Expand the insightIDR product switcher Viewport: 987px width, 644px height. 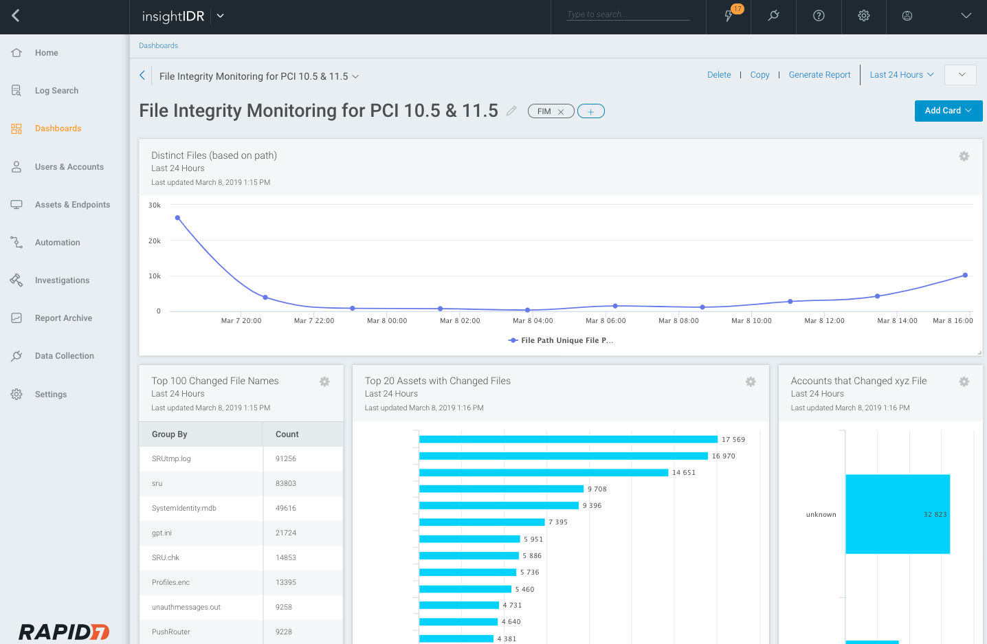(220, 16)
